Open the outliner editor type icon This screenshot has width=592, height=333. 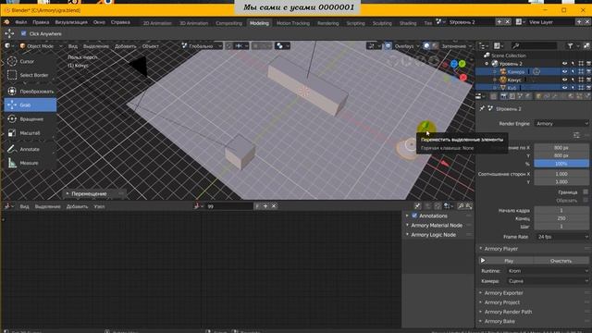point(483,46)
